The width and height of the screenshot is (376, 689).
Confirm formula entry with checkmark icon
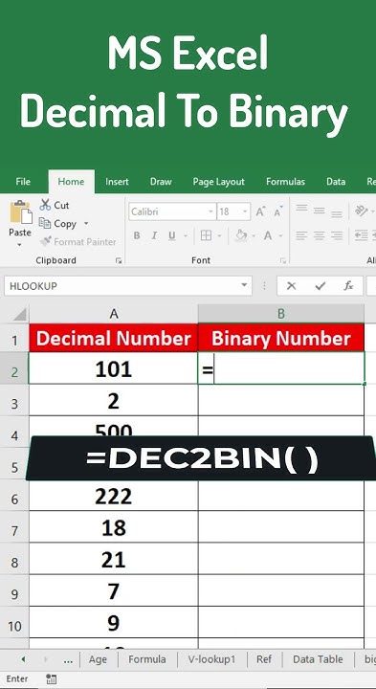pyautogui.click(x=321, y=286)
